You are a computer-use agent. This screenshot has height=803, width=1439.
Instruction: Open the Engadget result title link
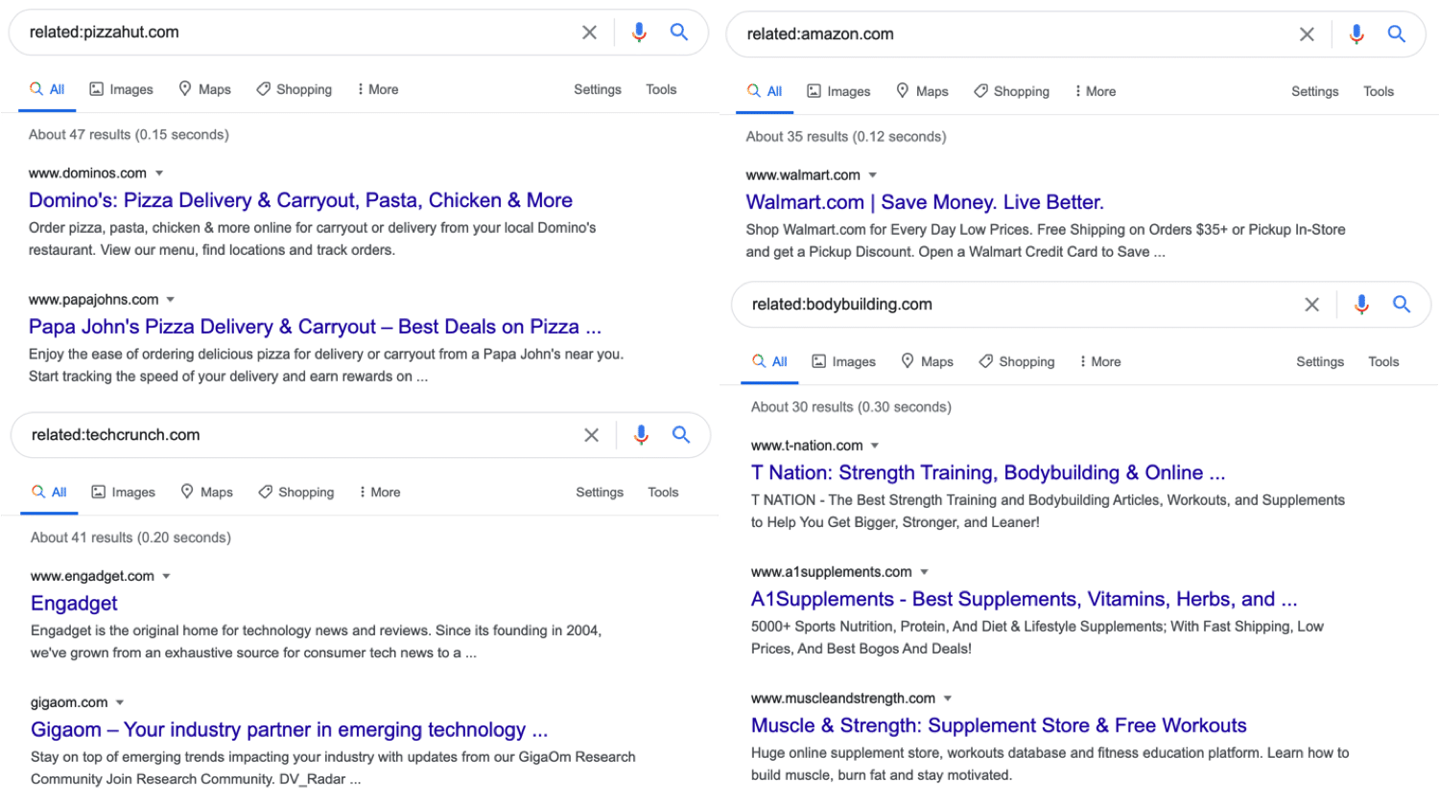pyautogui.click(x=74, y=603)
